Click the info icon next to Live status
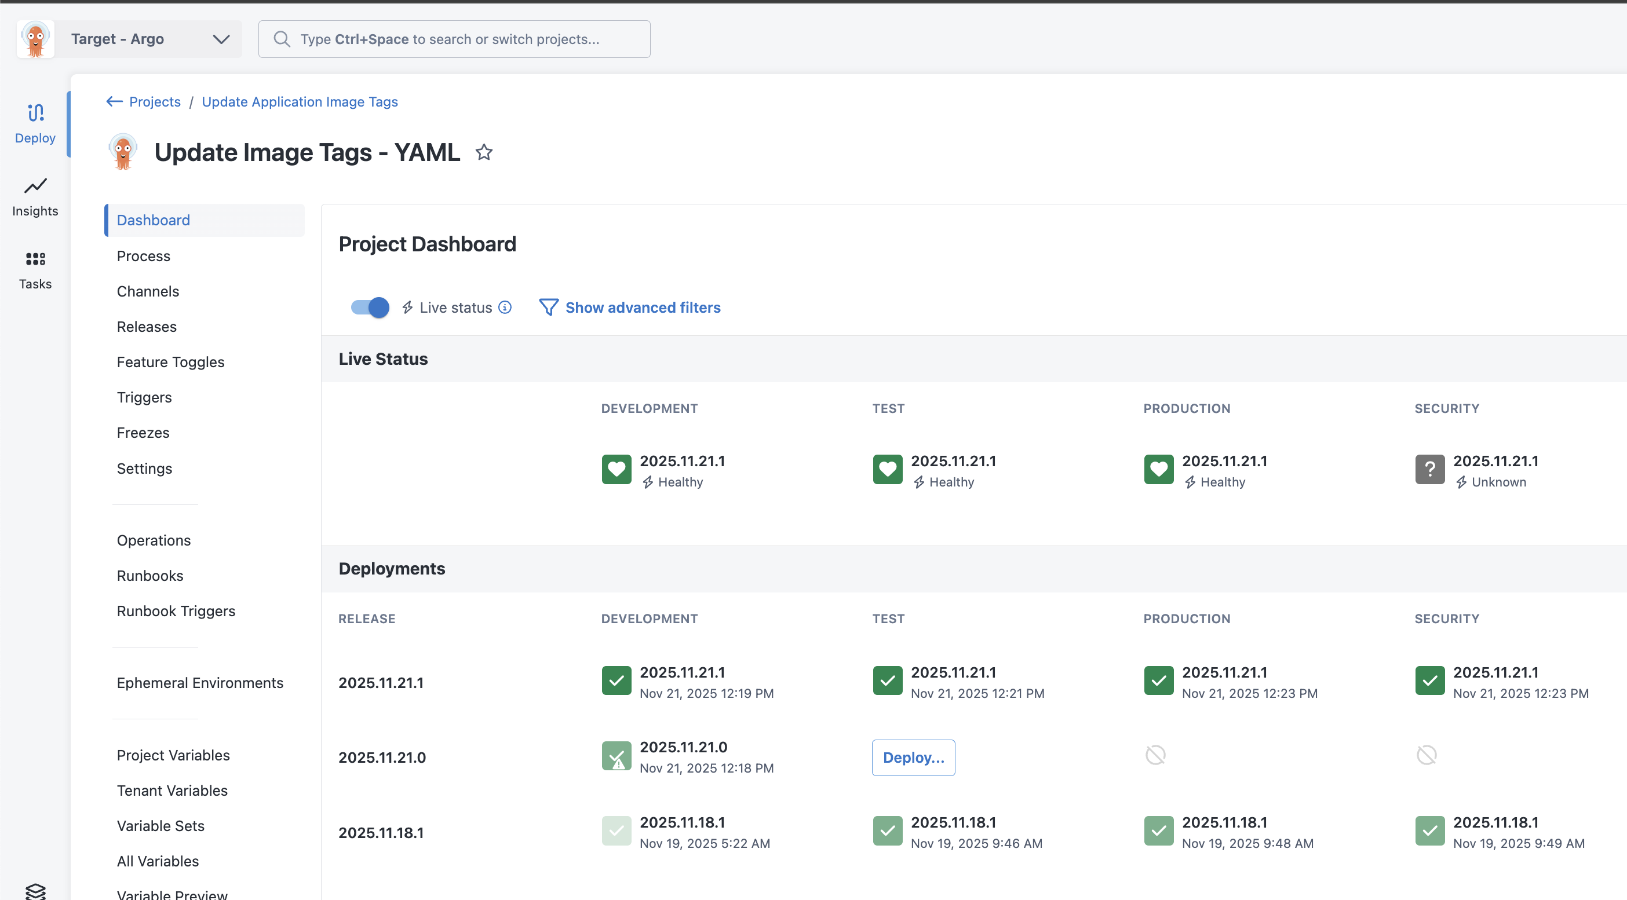Screen dimensions: 1627x900 [x=505, y=308]
